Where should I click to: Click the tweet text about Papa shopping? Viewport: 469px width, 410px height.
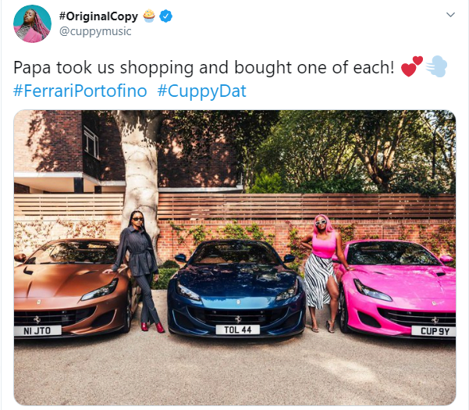tap(204, 67)
